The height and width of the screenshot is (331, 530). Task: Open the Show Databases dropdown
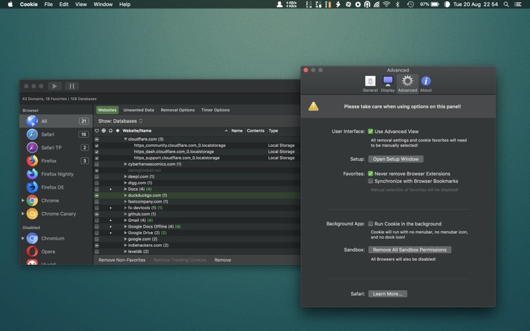[x=120, y=121]
